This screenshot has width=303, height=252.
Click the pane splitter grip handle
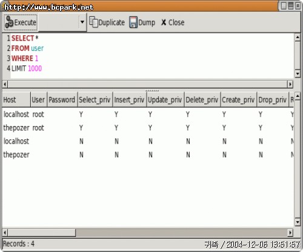coord(152,91)
